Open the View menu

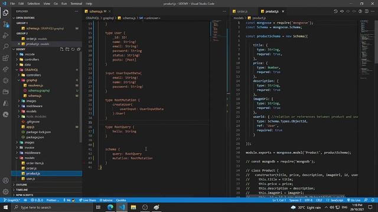coord(47,4)
